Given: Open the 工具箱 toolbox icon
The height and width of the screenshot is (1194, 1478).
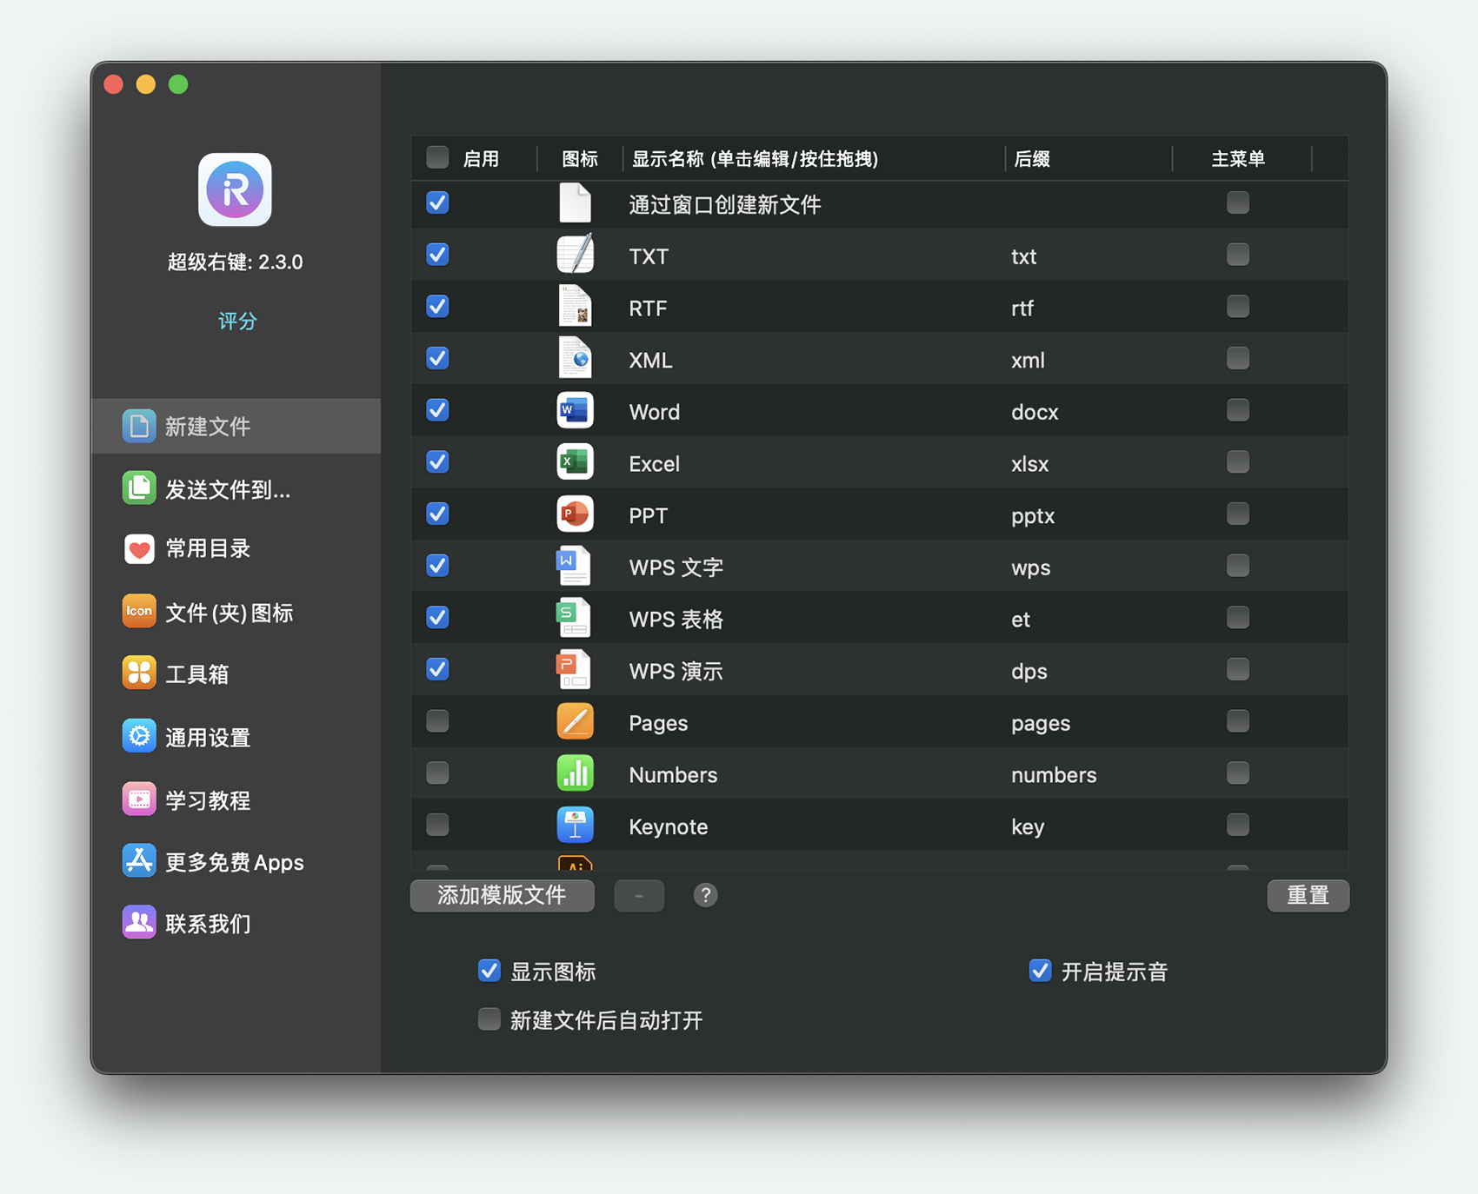Looking at the screenshot, I should [139, 673].
